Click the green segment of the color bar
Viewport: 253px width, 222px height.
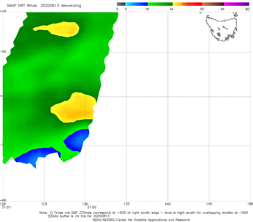160,4
